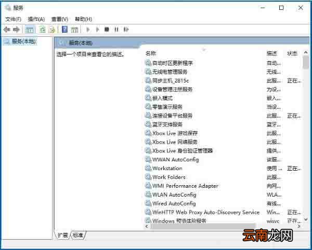Image resolution: width=312 pixels, height=250 pixels.
Task: Toggle the action pane toolbar icon
Action: pos(74,30)
